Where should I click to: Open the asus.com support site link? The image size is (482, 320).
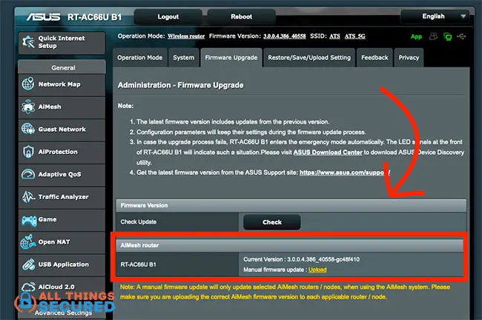344,173
